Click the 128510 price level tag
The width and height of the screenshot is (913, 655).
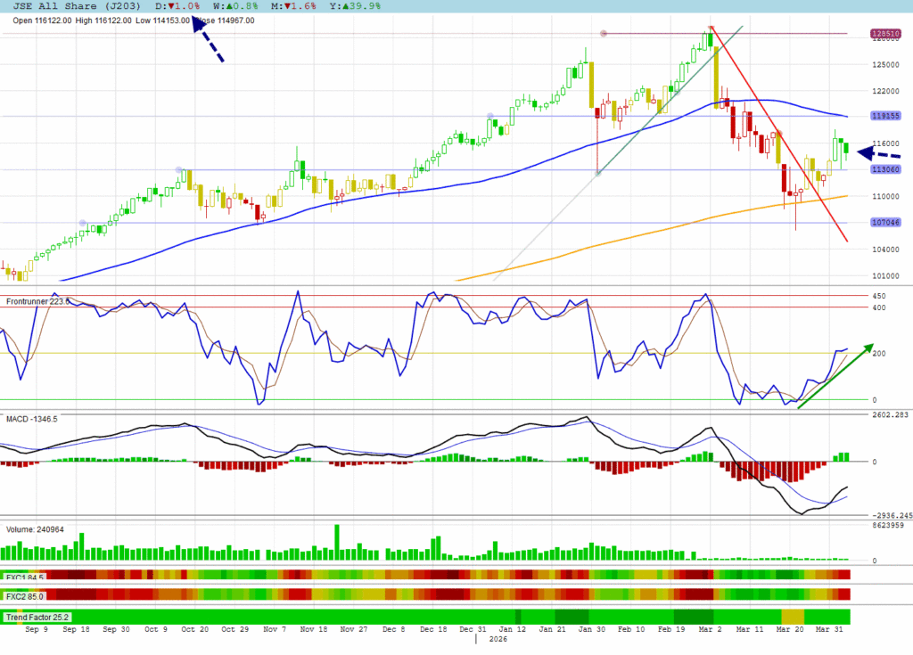click(884, 34)
